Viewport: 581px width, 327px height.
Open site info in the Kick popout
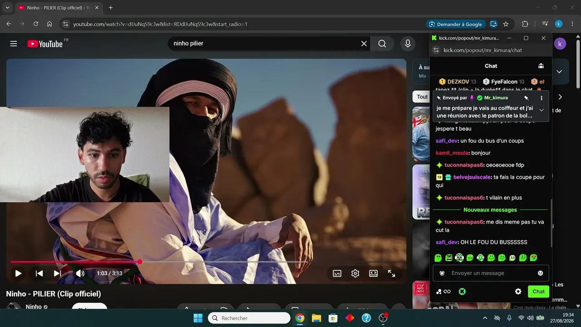coord(436,50)
